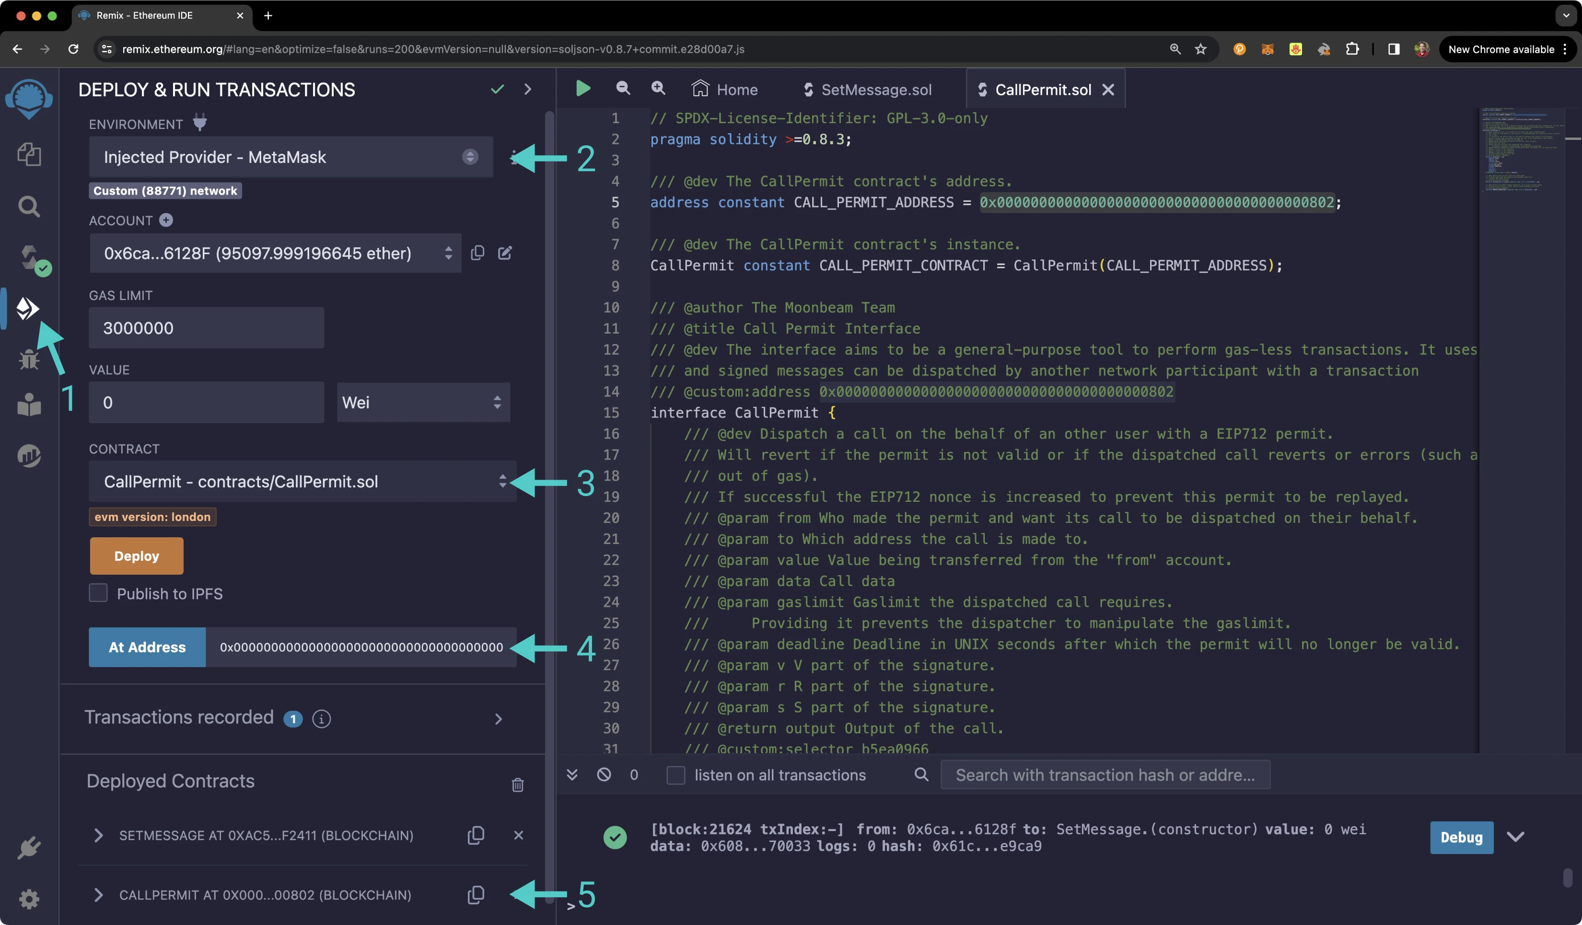1582x925 pixels.
Task: Open the Contract CallPermit dropdown
Action: 302,481
